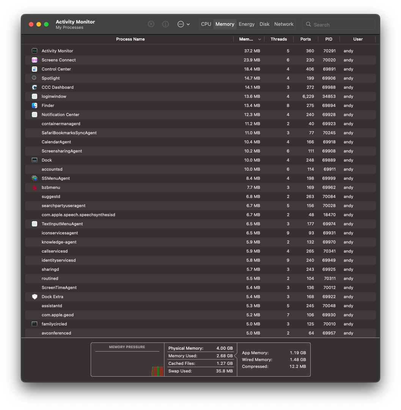Sort by Threads column

coord(278,39)
